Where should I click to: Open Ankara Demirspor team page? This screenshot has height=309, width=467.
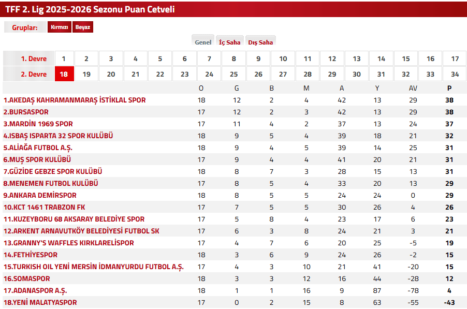click(x=40, y=195)
